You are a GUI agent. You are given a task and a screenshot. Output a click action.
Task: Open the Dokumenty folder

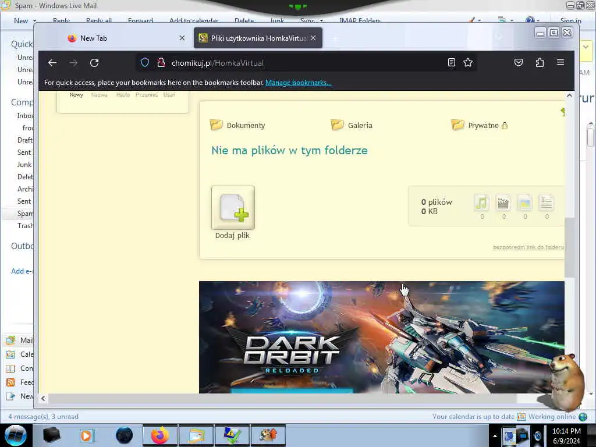(237, 125)
